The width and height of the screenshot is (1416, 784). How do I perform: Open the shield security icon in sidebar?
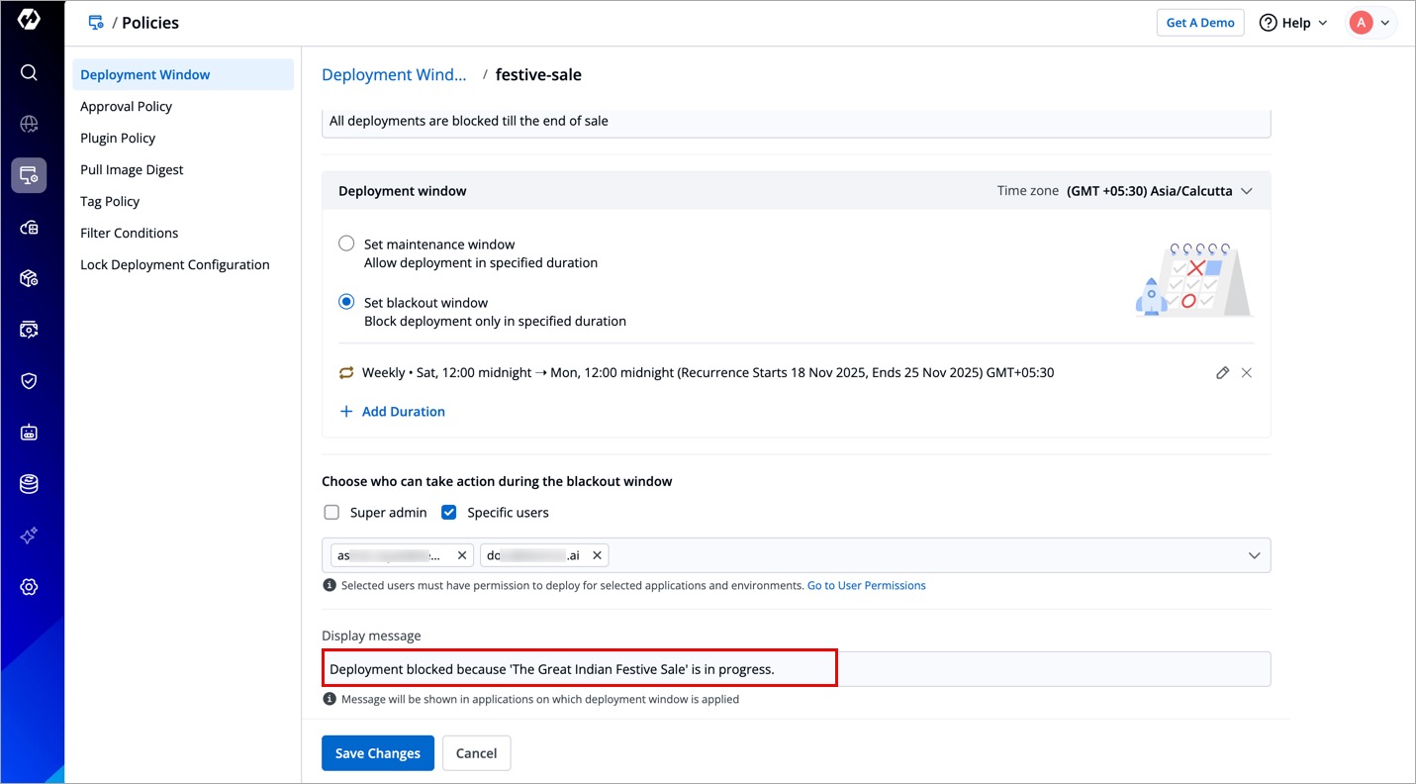[x=29, y=381]
